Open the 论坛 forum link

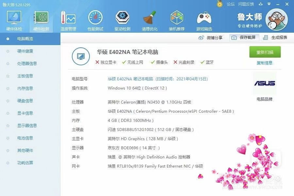tap(231, 4)
